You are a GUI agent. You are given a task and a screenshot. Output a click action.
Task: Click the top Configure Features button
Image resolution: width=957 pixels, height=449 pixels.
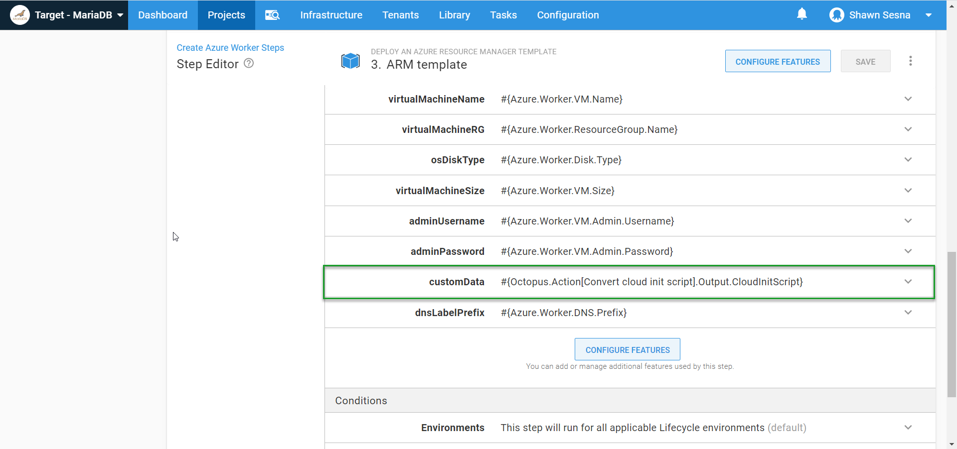click(777, 61)
